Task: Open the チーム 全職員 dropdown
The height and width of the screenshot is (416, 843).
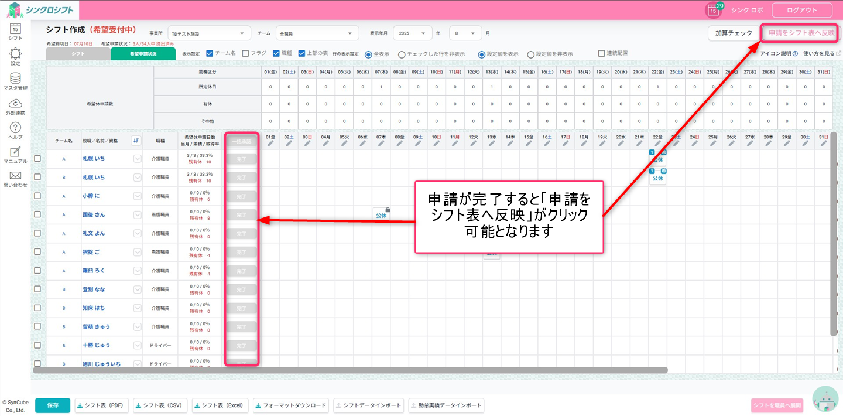Action: [x=317, y=33]
